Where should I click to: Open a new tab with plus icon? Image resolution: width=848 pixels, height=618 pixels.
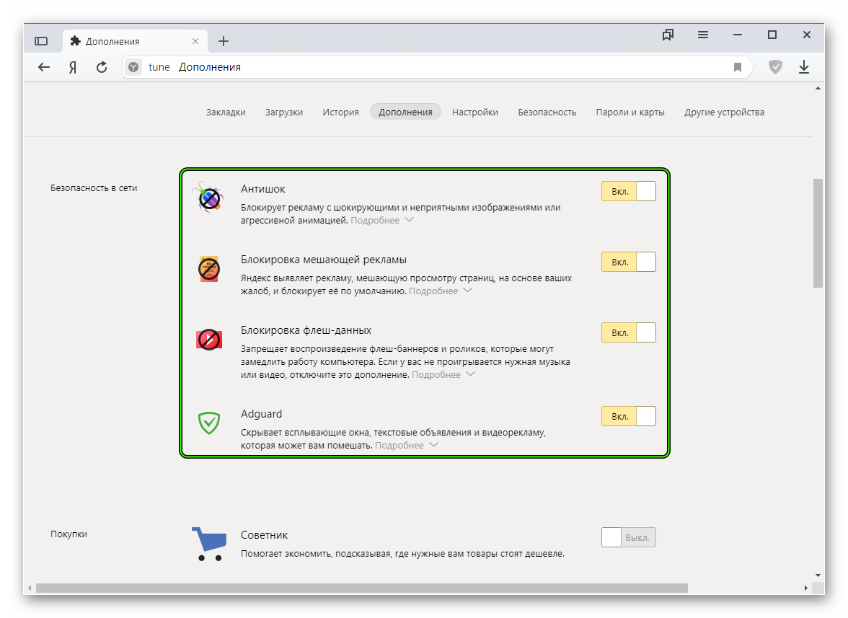[224, 41]
